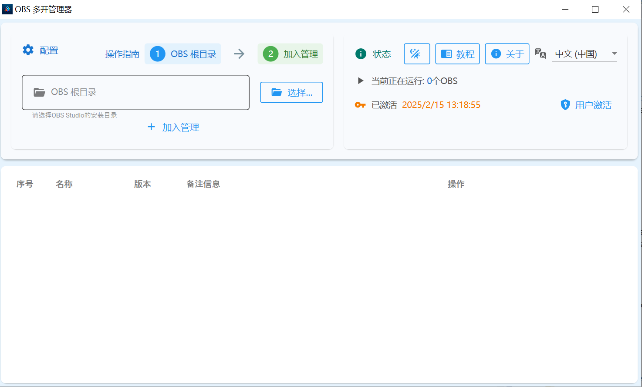Click the OBS 多开管理器 title bar app icon
The height and width of the screenshot is (387, 642).
7,9
